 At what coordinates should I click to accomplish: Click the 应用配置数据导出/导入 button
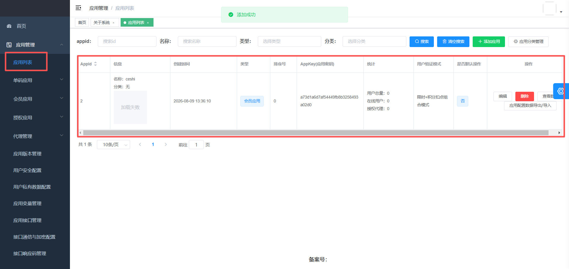[x=530, y=105]
